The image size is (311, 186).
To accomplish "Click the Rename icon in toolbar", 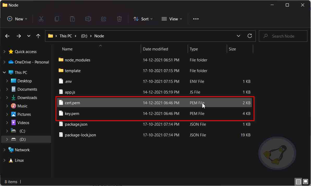I will 88,19.
